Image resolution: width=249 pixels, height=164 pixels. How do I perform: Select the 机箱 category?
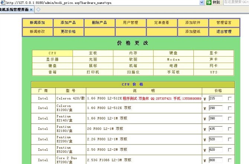point(133,66)
